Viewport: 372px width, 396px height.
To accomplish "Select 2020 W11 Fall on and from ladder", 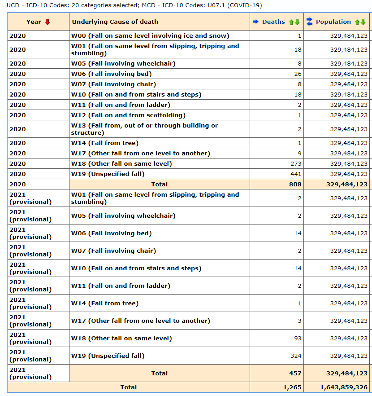I will tap(121, 105).
